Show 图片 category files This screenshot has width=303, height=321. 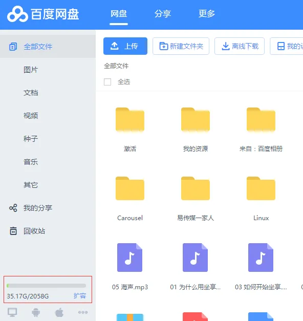31,70
